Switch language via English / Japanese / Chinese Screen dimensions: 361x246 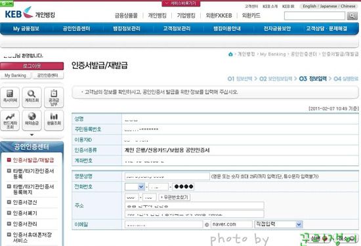point(329,7)
